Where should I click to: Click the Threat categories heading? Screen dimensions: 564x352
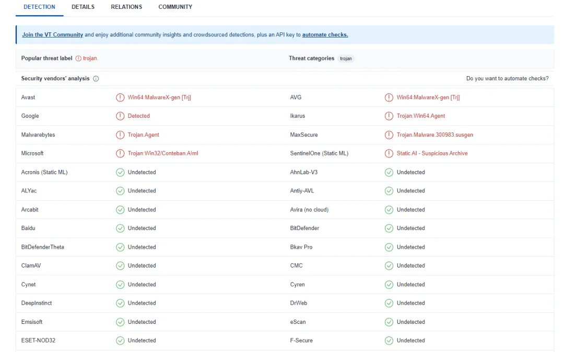(311, 58)
